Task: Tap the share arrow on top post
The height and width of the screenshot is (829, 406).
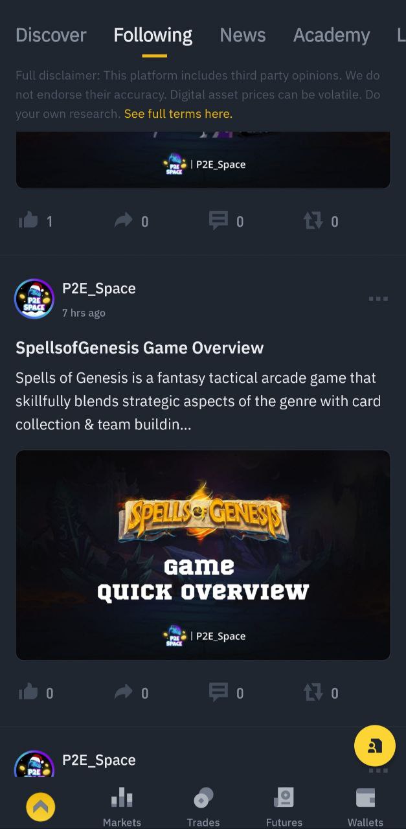Action: [x=123, y=221]
